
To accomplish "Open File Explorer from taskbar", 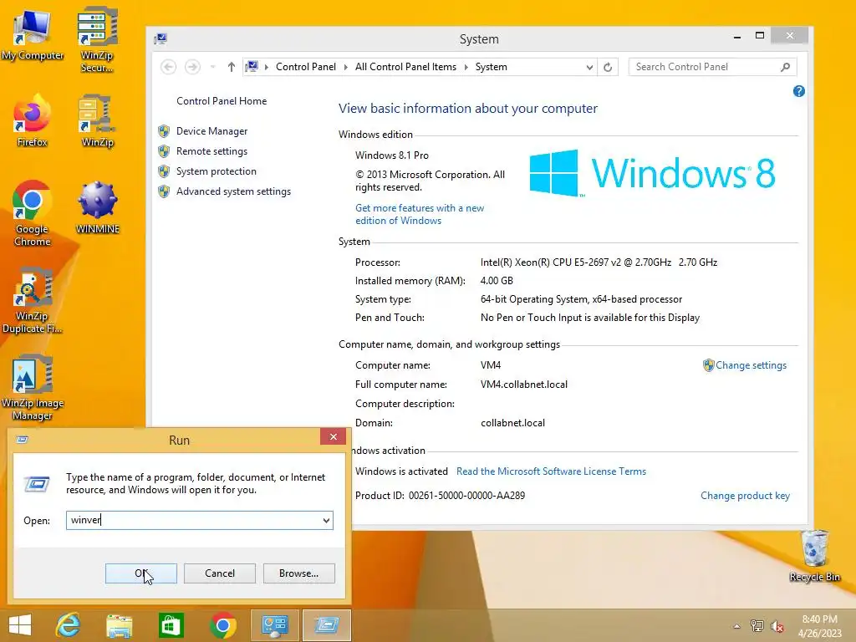I will pyautogui.click(x=119, y=625).
